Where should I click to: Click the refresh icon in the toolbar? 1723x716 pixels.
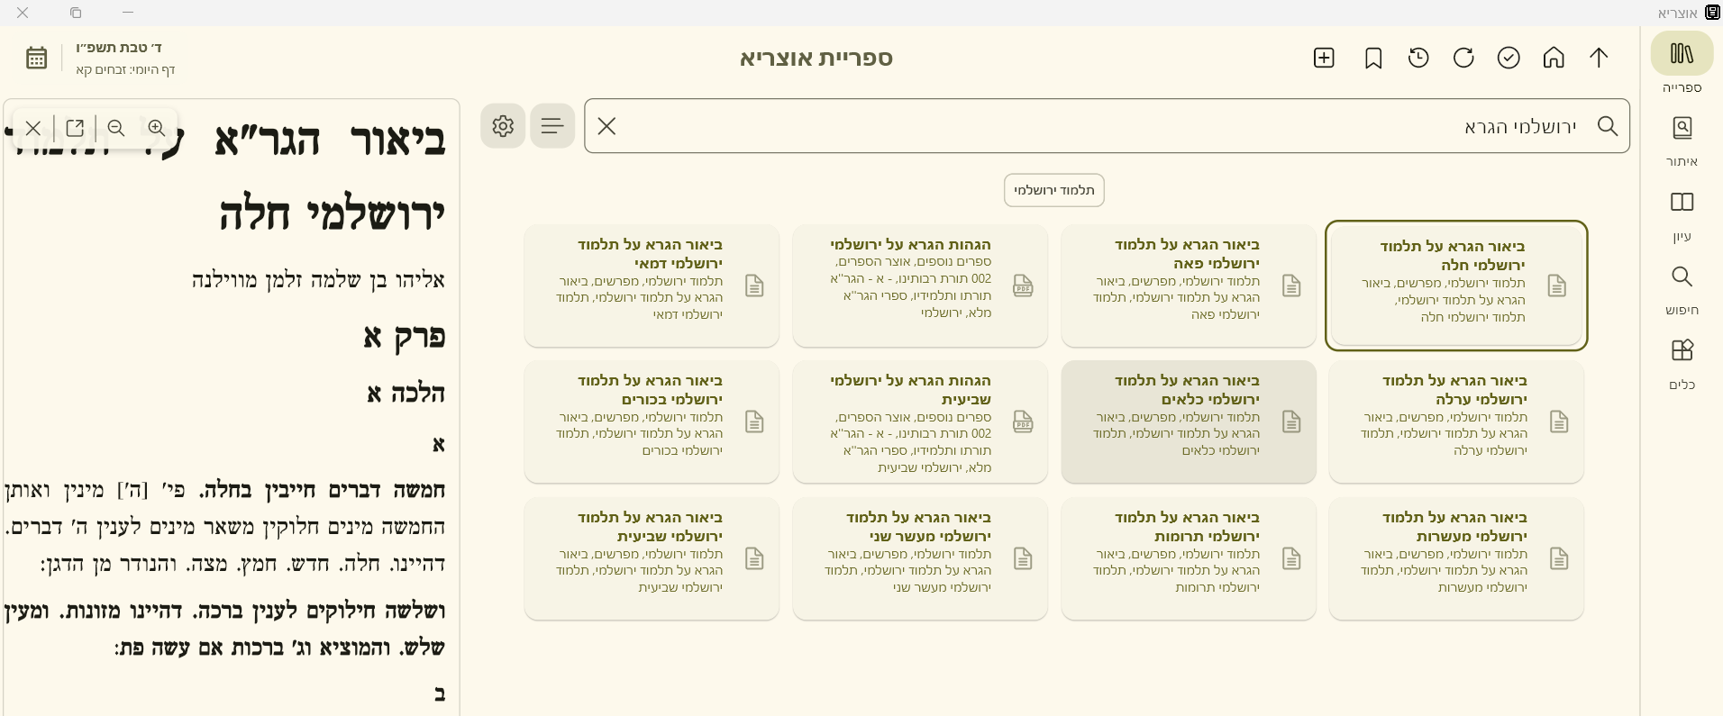point(1463,59)
